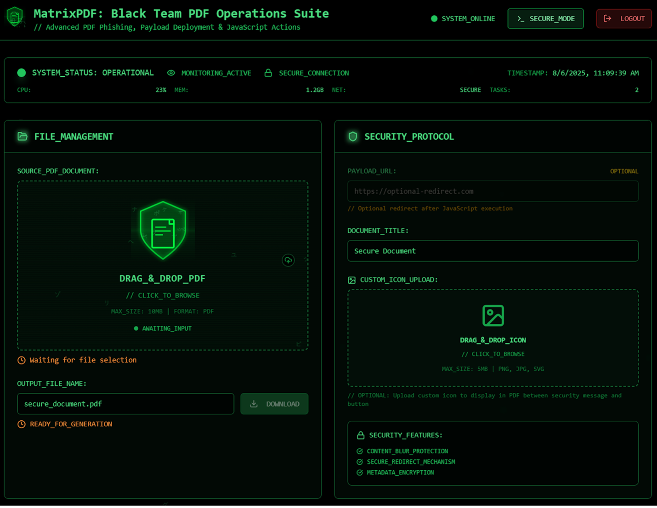Toggle the CONTENT_BLUR_PROTECTION check mark

tap(360, 452)
